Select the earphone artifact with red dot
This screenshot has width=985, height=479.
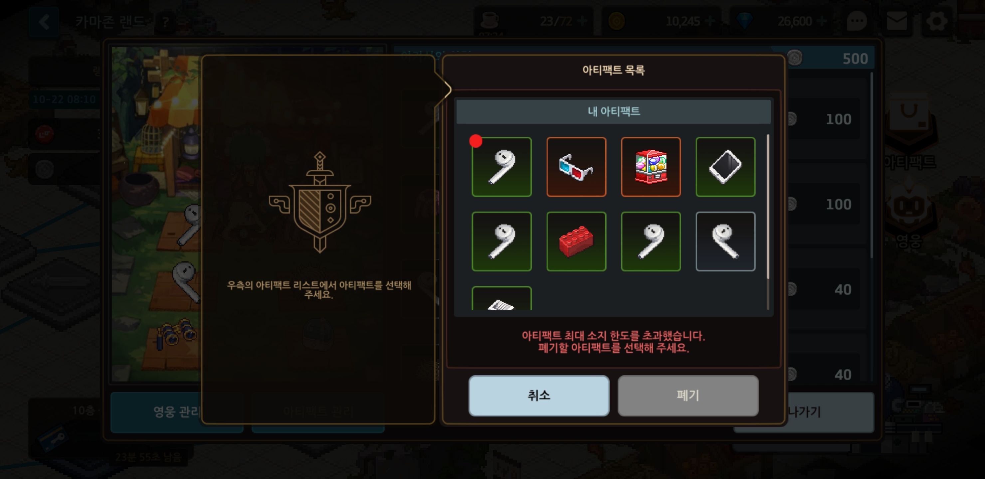501,167
